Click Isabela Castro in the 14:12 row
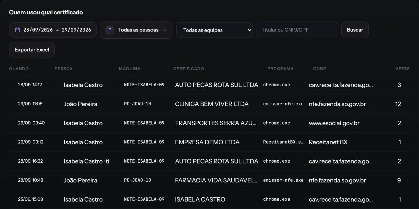419x209 pixels. (x=83, y=85)
